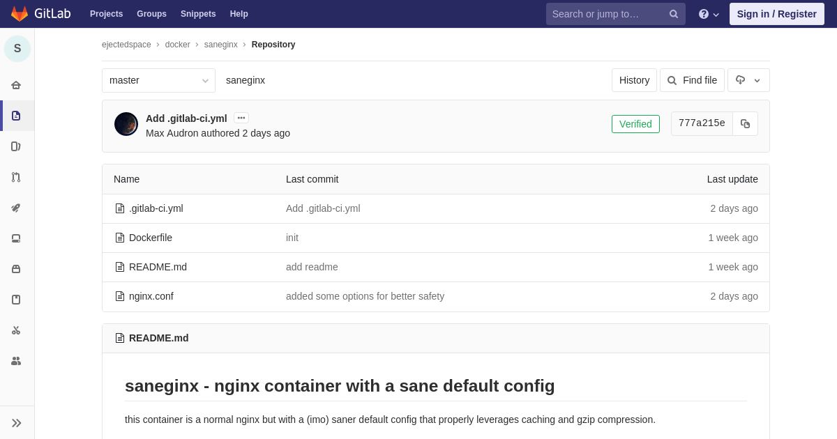Click the saneginx README heading

(340, 385)
